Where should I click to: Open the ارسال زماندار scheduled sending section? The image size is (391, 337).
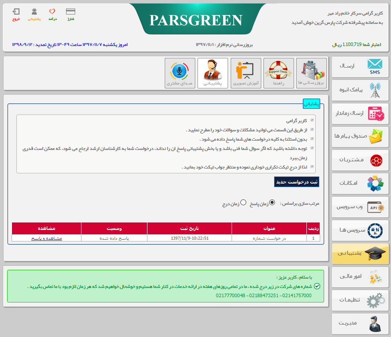click(360, 114)
